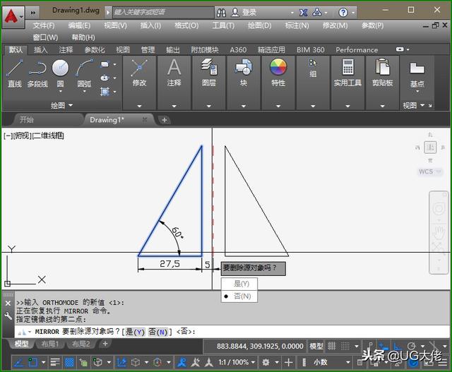
Task: Open the help question mark icon
Action: 343,13
